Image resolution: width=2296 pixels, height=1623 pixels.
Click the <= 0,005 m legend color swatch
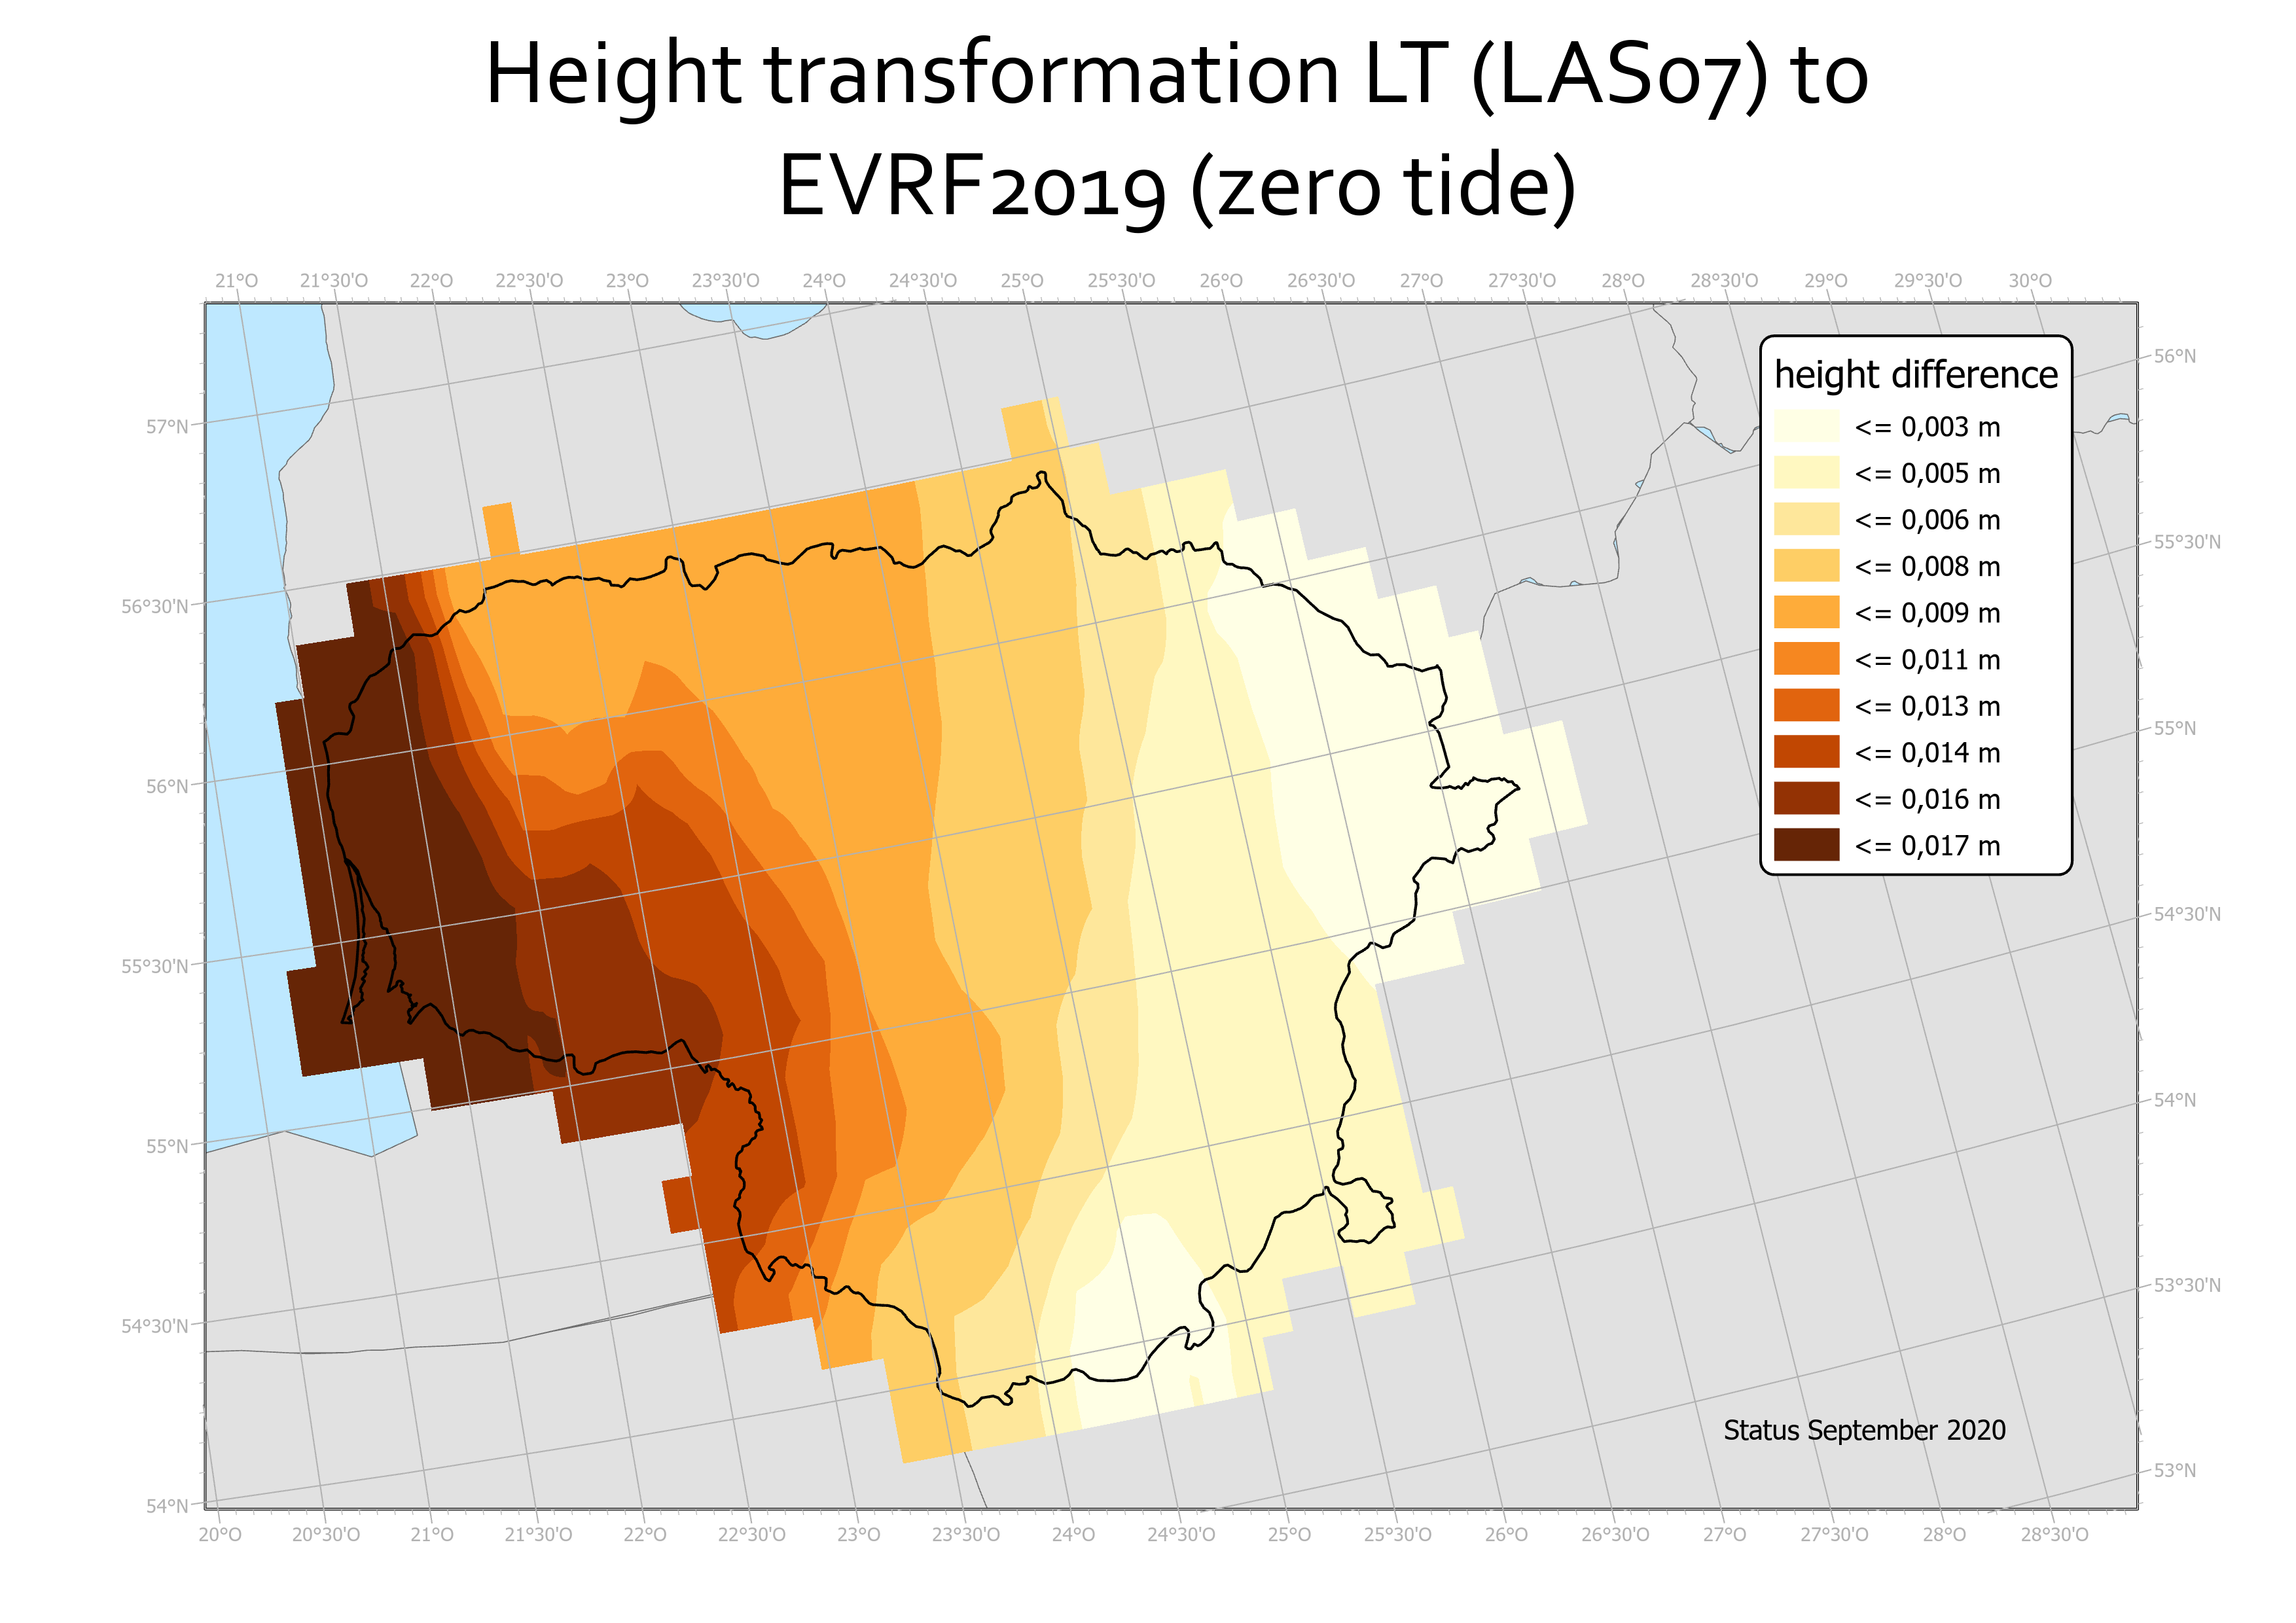1806,472
